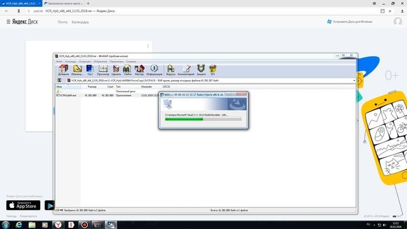Screen dimensions: 407x229
Task: Click the Google Play badge
Action: (x=50, y=205)
